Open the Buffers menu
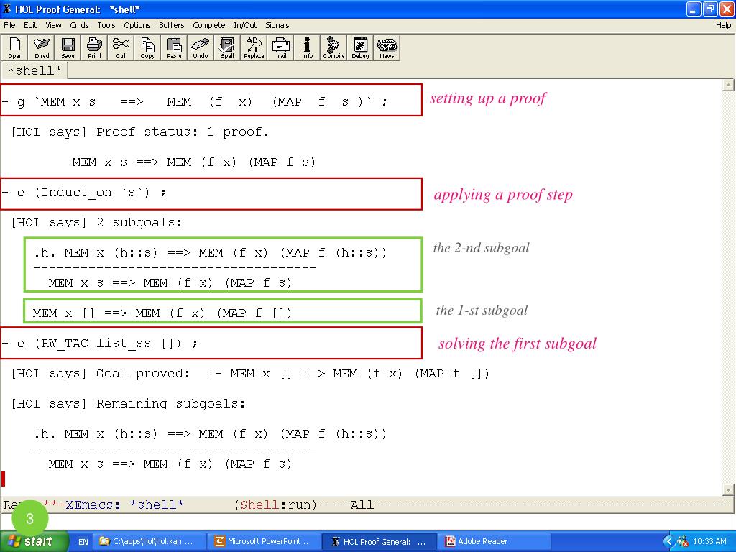The height and width of the screenshot is (552, 736). 171,25
